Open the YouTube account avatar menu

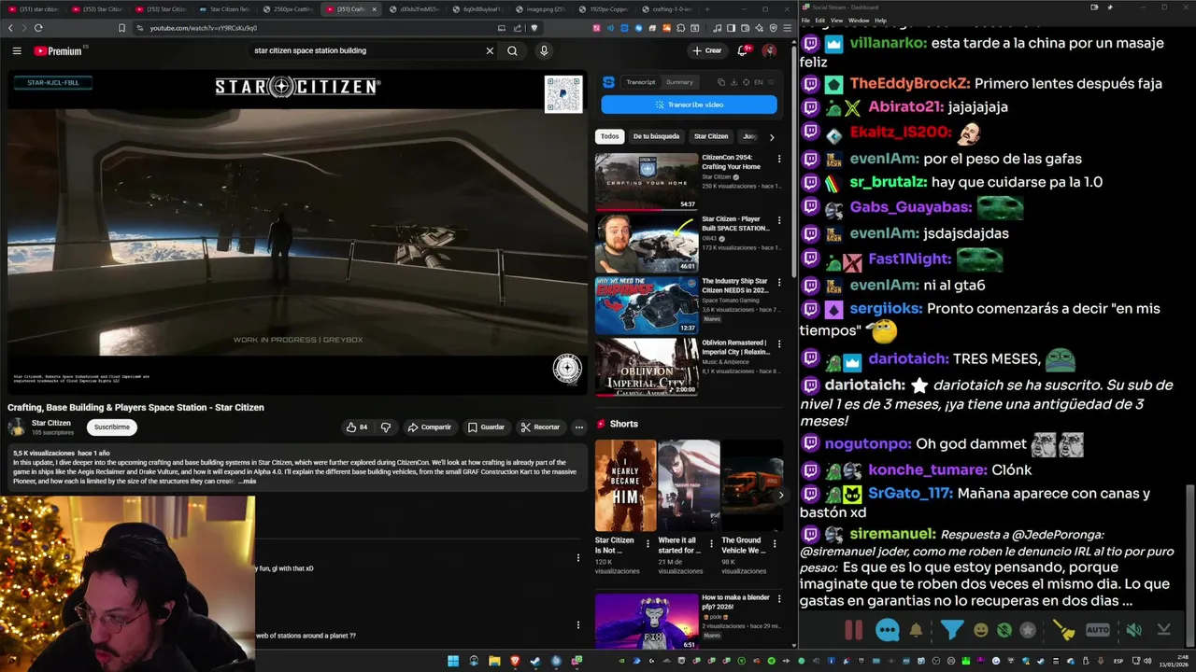click(769, 50)
